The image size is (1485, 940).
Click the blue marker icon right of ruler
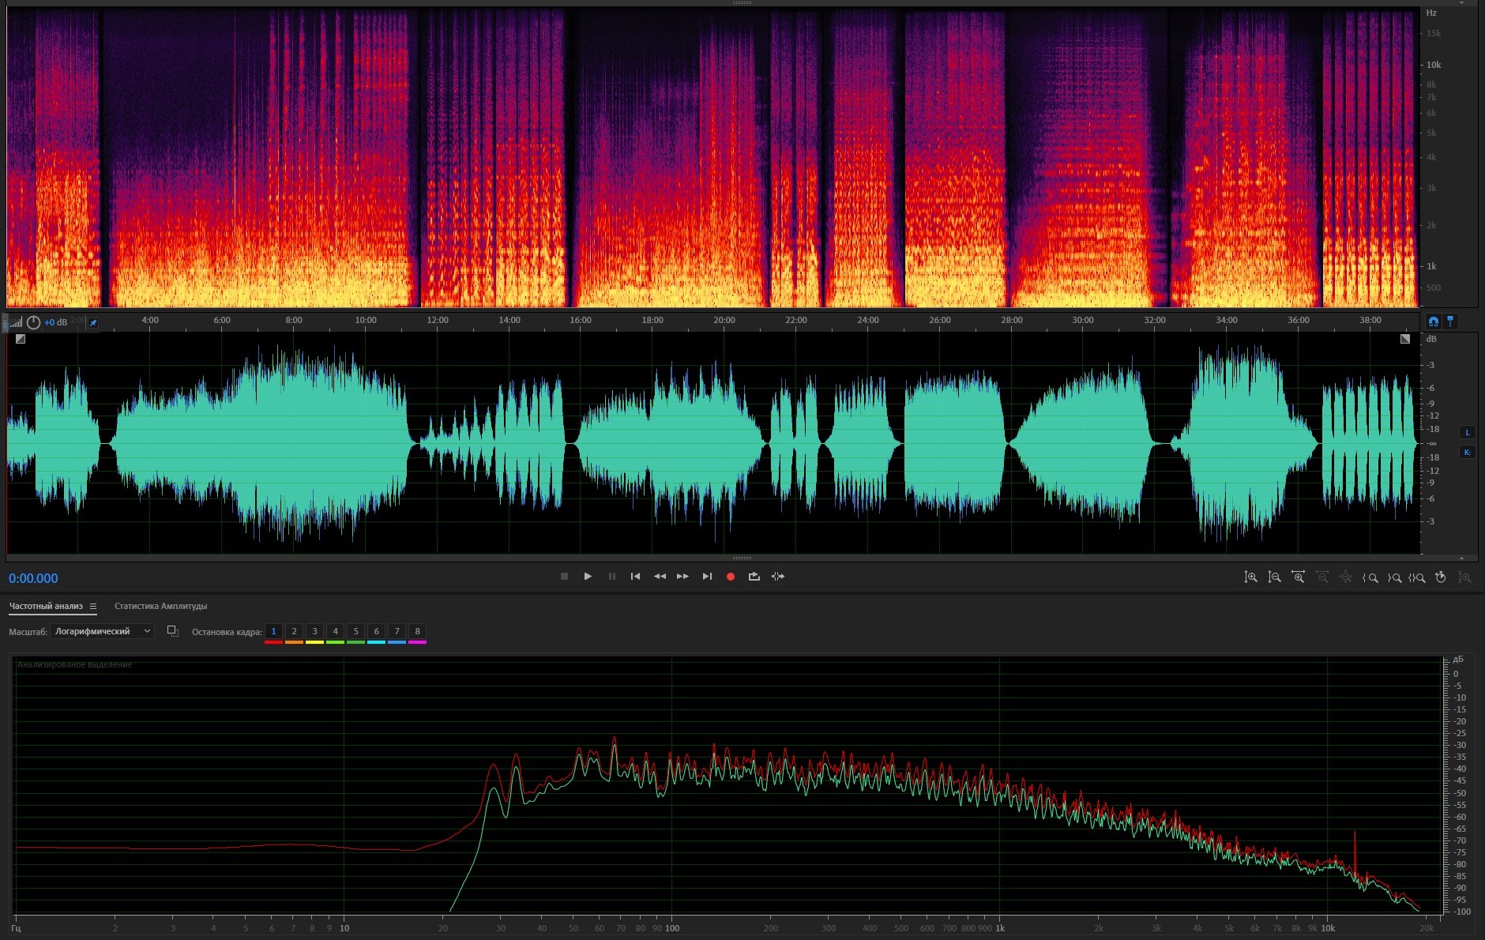coord(1450,321)
